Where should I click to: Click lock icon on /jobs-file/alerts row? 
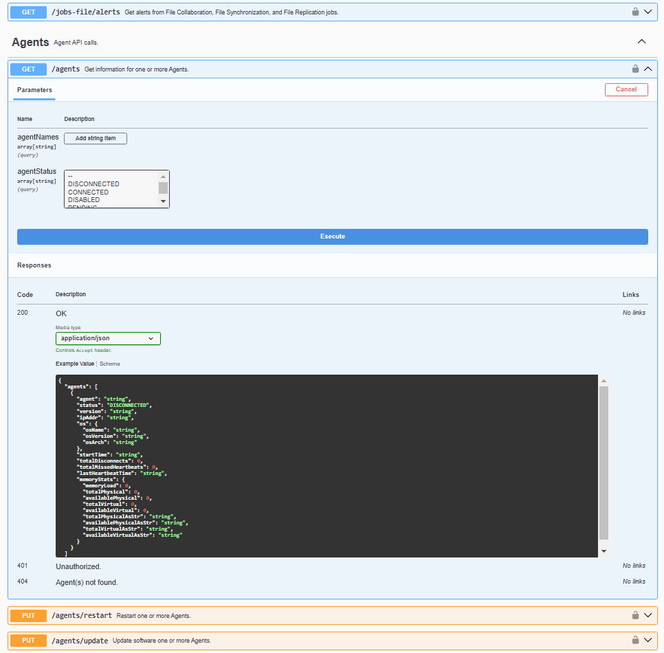point(636,12)
